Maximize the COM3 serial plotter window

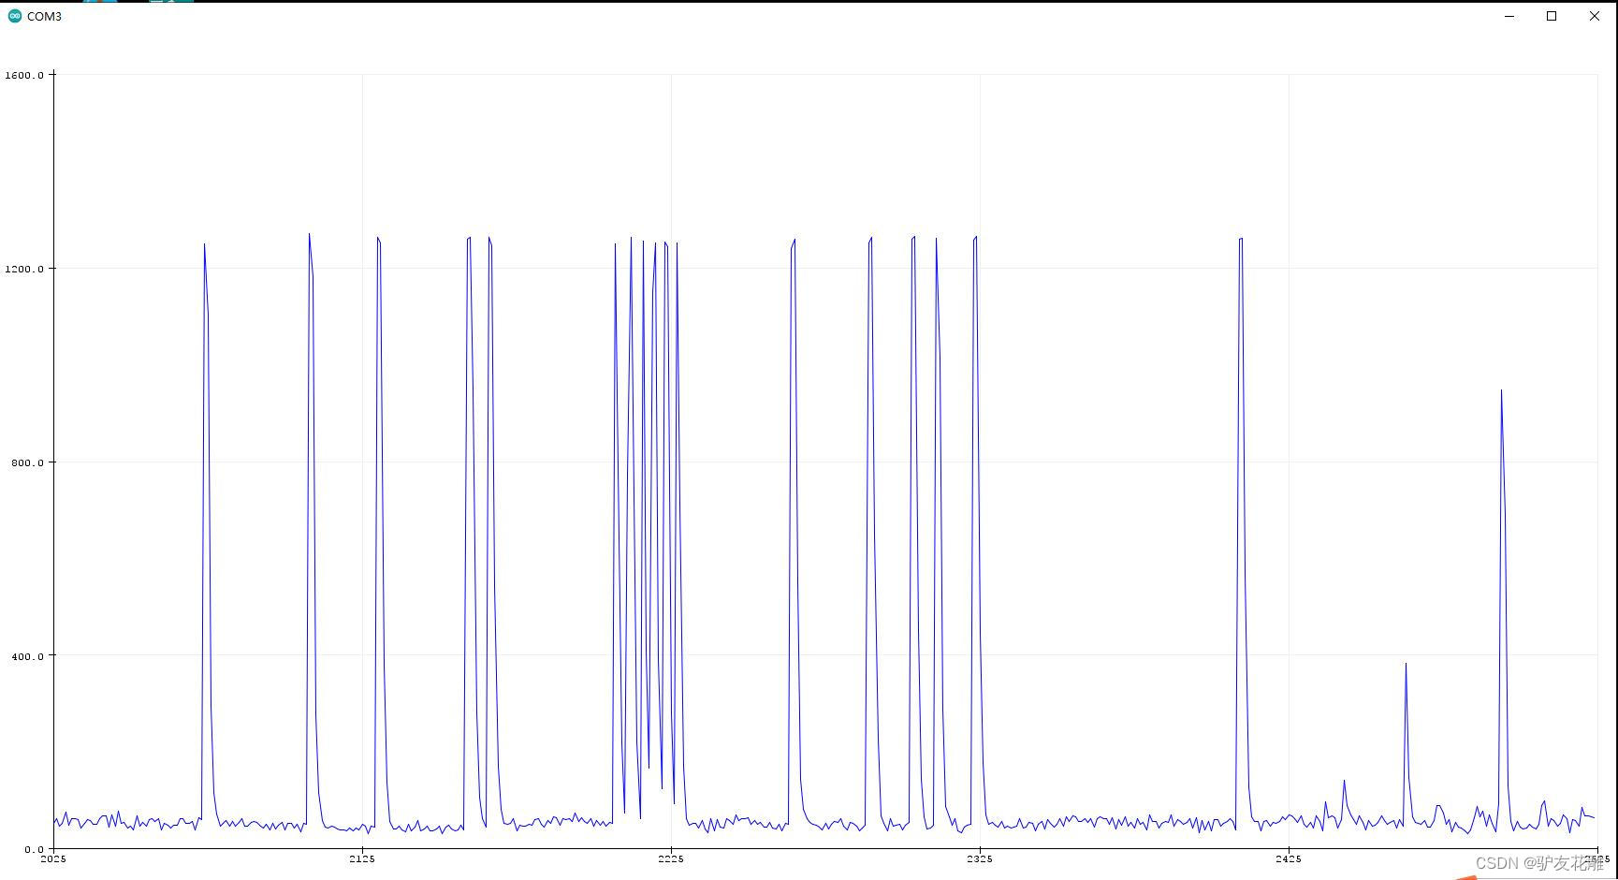(x=1552, y=16)
